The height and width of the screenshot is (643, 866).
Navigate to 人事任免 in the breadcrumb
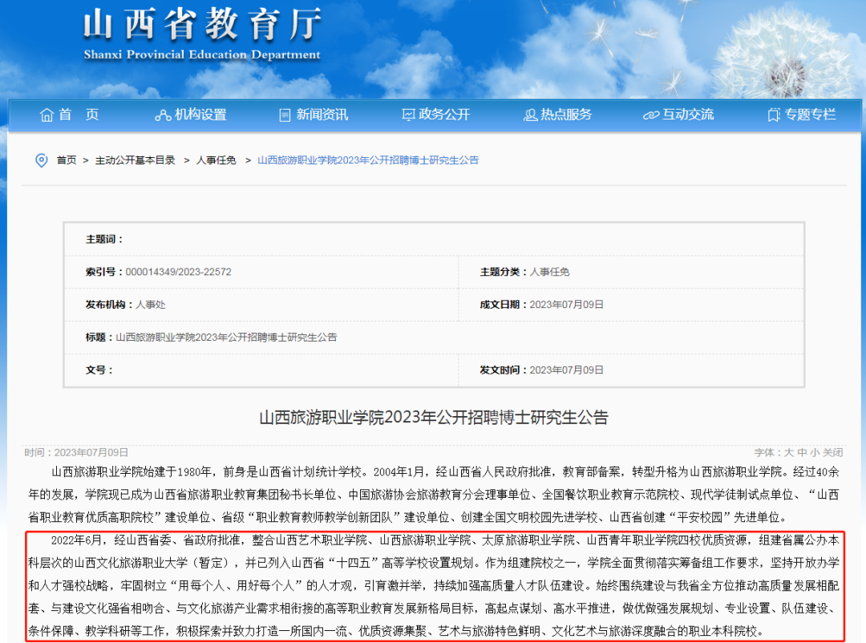[216, 160]
